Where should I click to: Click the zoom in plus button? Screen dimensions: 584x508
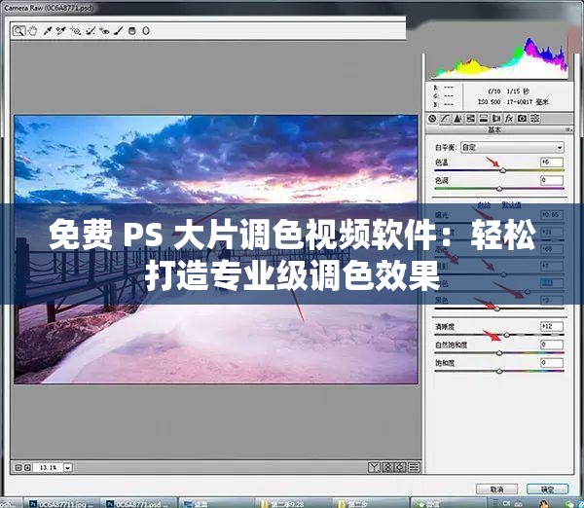[27, 467]
